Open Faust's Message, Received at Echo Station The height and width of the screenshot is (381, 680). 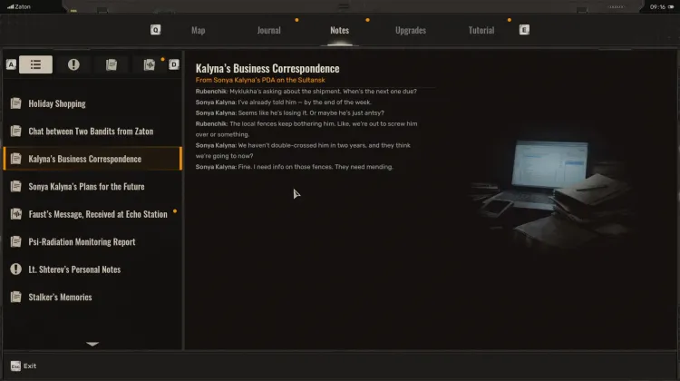[92, 214]
